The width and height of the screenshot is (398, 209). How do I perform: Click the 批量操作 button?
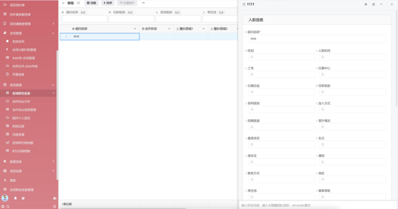click(x=127, y=3)
